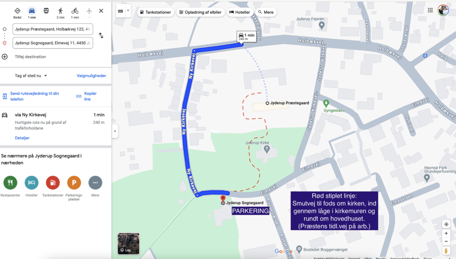Screen dimensions: 456x259
Task: Click the bus stop icon on Holbækvej
Action: [425, 56]
